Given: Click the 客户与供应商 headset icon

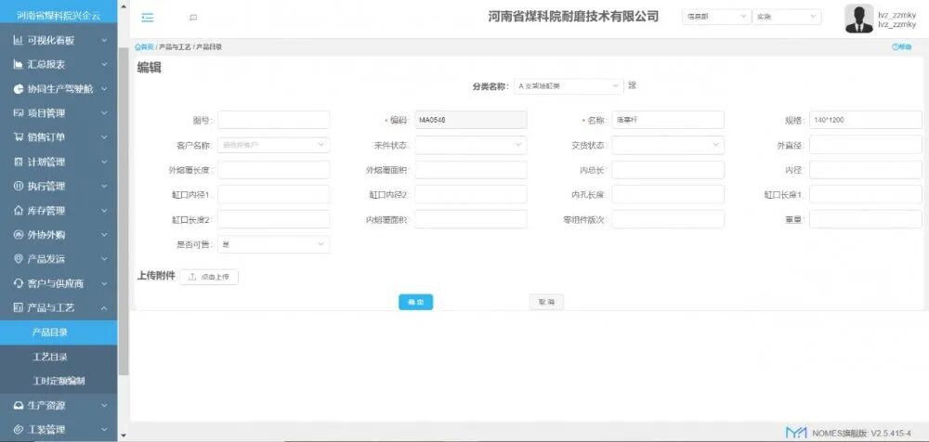Looking at the screenshot, I should coord(18,283).
